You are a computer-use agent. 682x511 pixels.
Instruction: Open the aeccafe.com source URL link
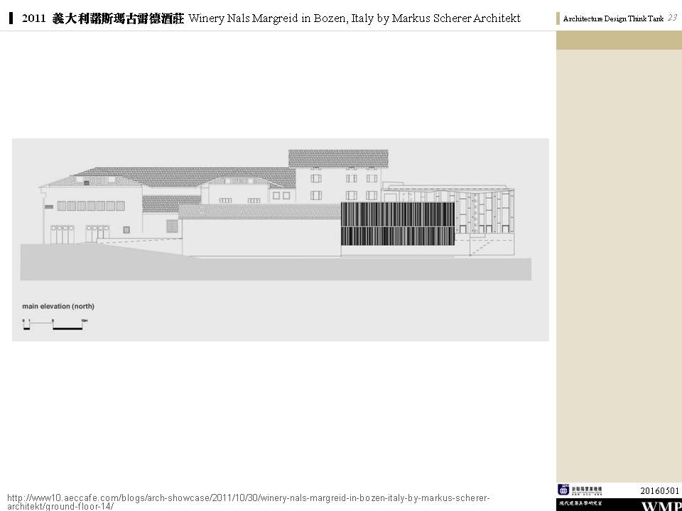pos(247,501)
